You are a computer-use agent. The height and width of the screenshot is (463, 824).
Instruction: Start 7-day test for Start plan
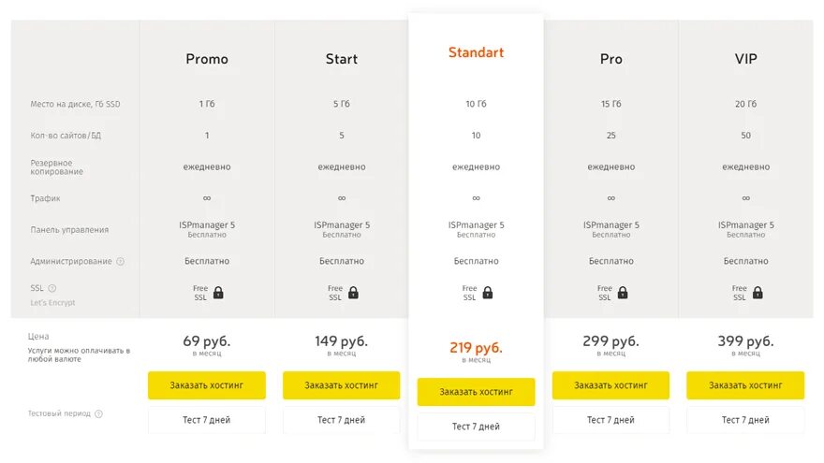click(x=341, y=420)
